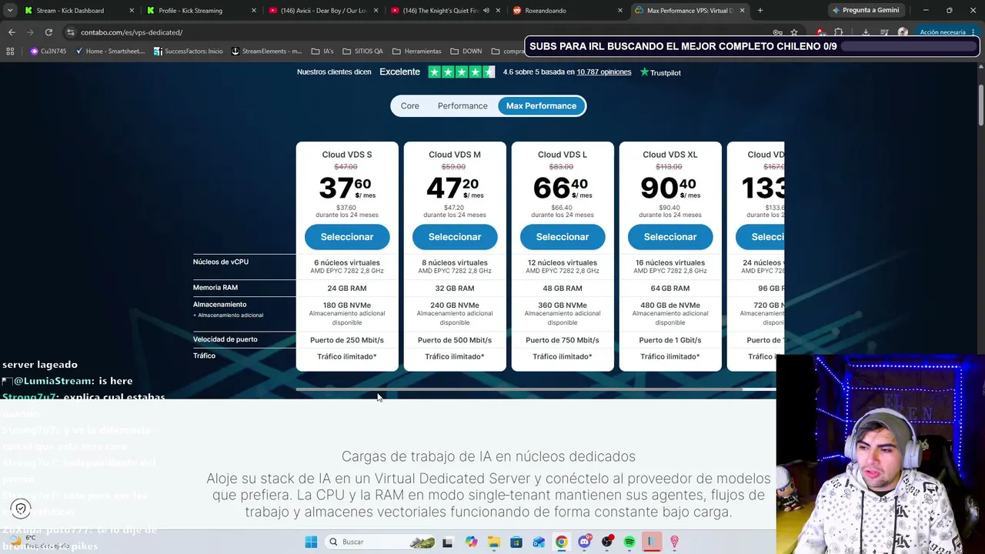
Task: Select the Cloud VDS S plan
Action: click(x=347, y=237)
